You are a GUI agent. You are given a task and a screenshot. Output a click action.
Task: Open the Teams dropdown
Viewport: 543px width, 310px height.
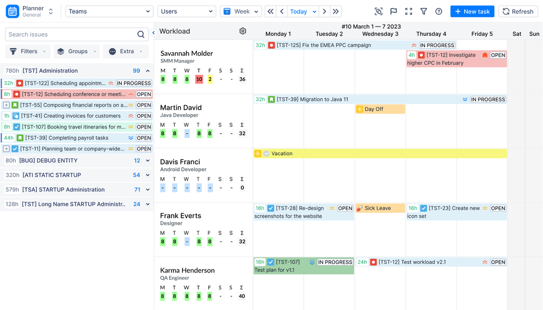[109, 11]
